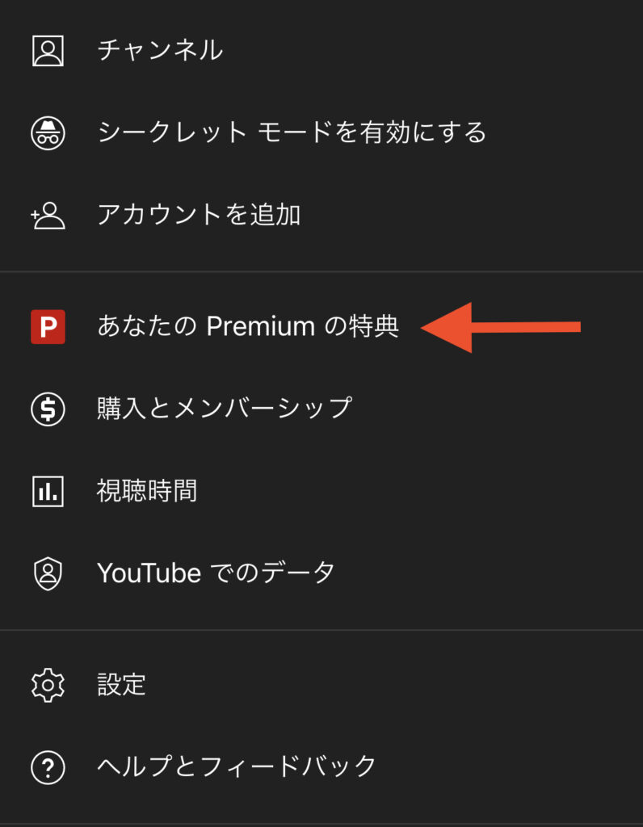Click the divider line above Premium benefits
The width and height of the screenshot is (643, 827).
click(x=321, y=271)
